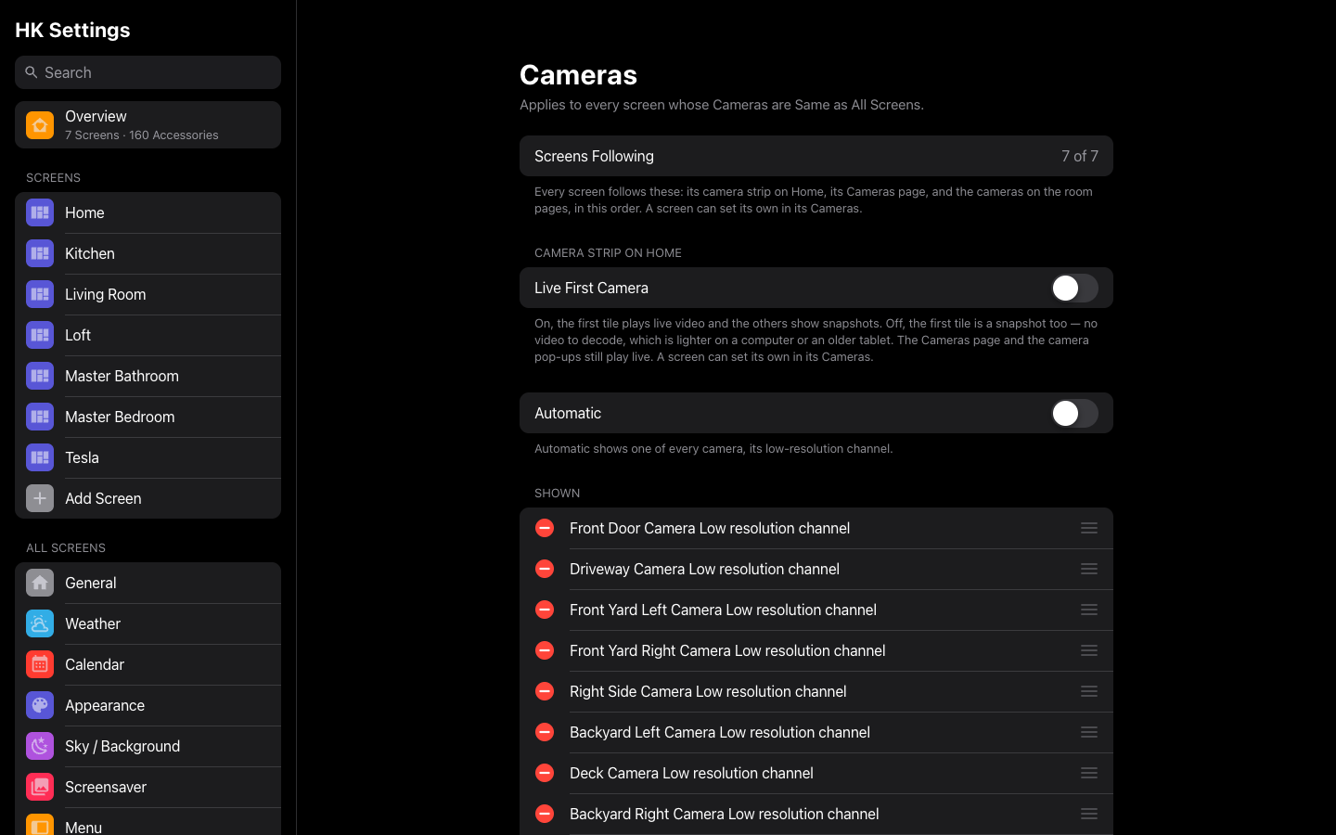Remove Deck Camera via red minus icon
1336x835 pixels.
click(545, 773)
